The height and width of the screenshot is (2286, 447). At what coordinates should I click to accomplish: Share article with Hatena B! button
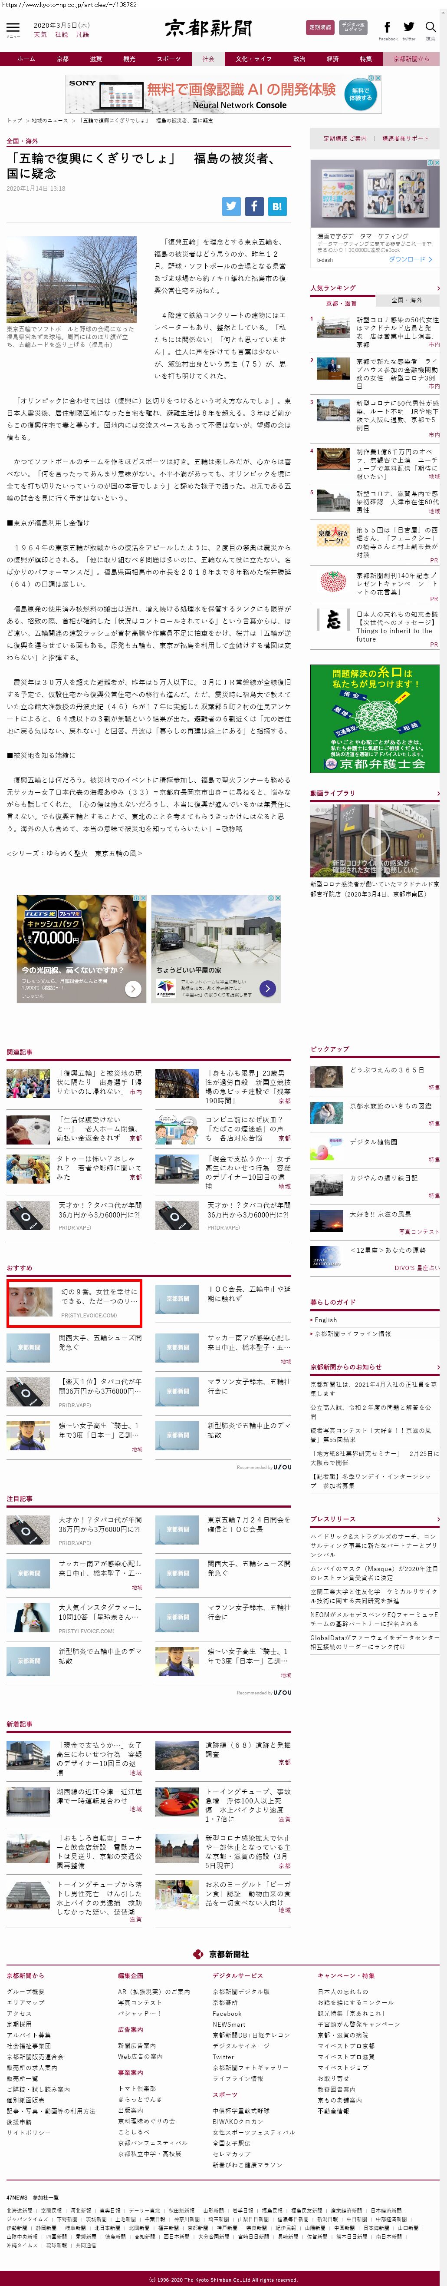[277, 206]
